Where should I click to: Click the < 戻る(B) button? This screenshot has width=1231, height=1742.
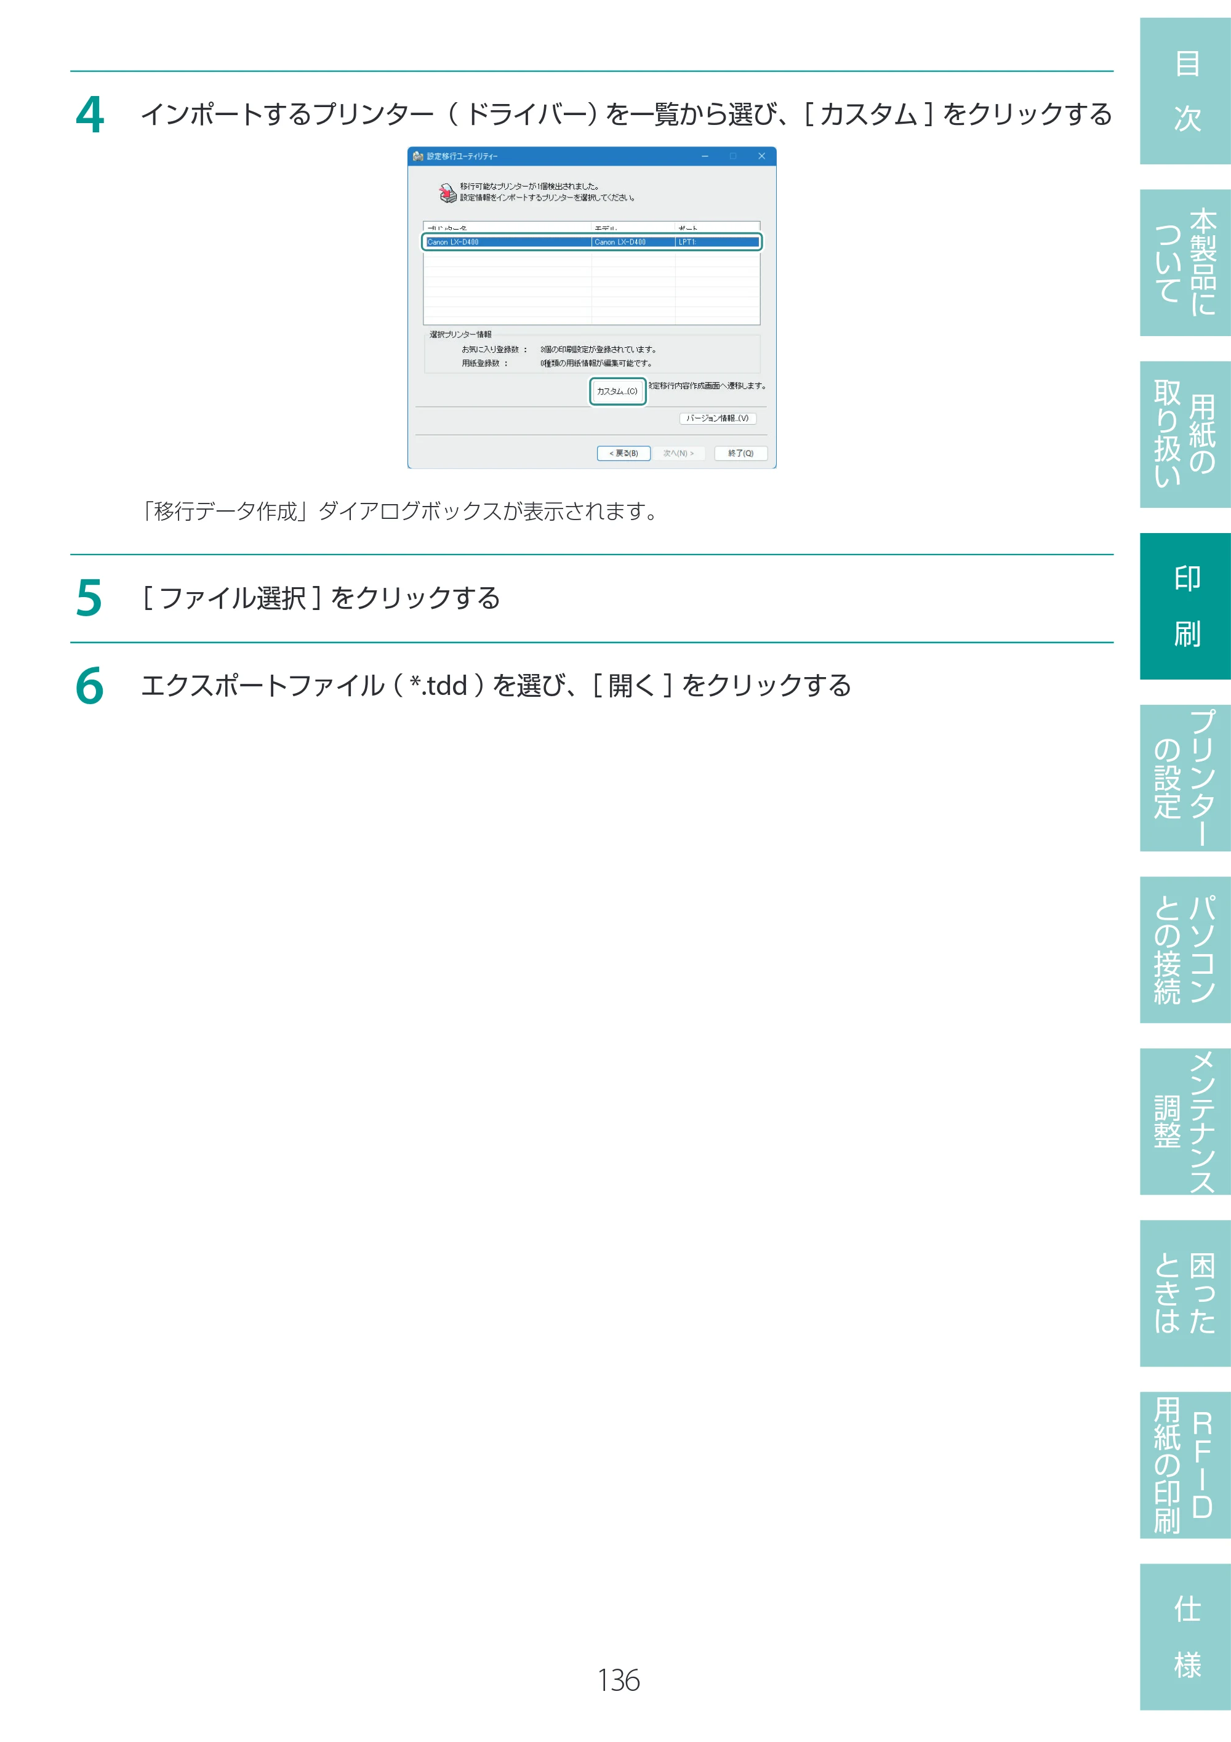point(624,453)
